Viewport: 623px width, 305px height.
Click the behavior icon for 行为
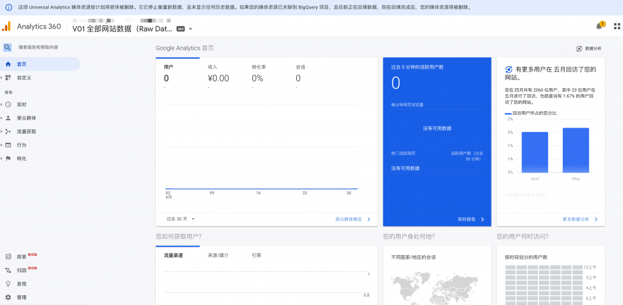[x=8, y=145]
